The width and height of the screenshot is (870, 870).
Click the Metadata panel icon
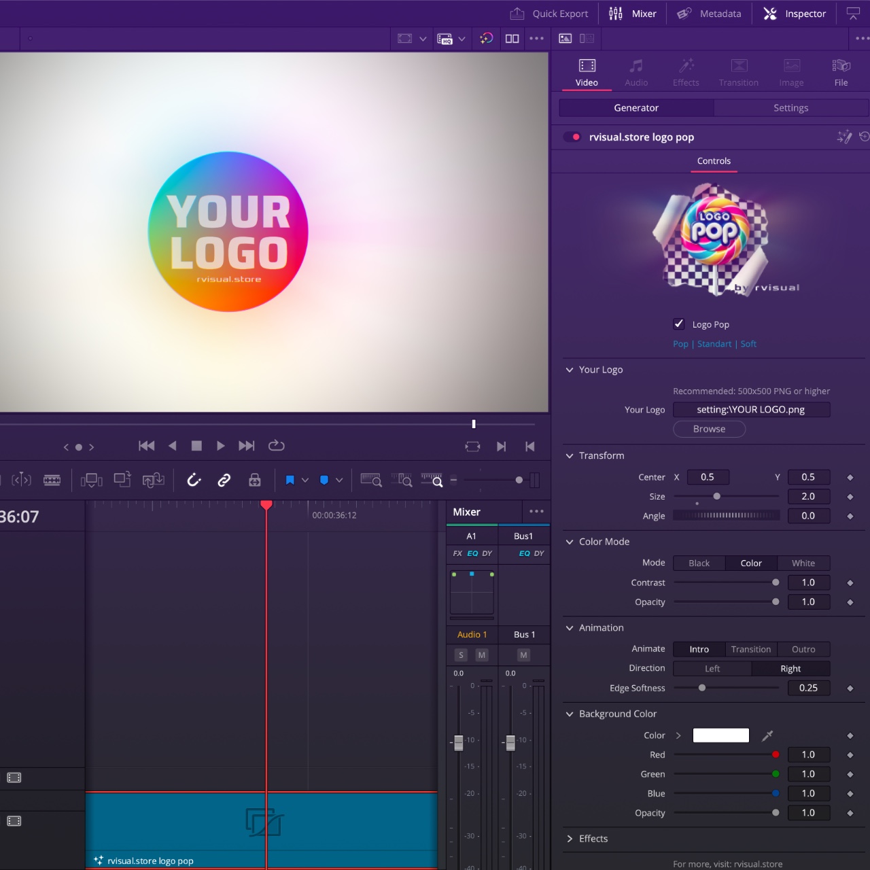coord(684,14)
